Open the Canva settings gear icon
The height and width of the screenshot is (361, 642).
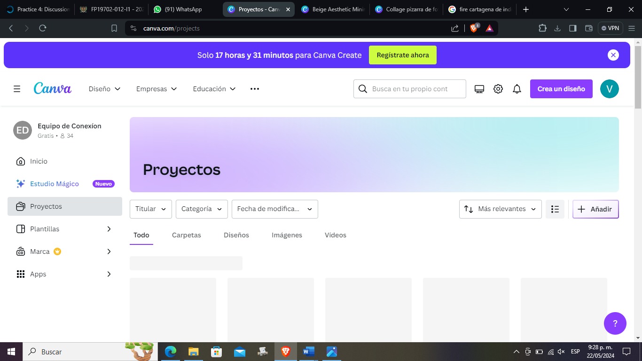[498, 89]
